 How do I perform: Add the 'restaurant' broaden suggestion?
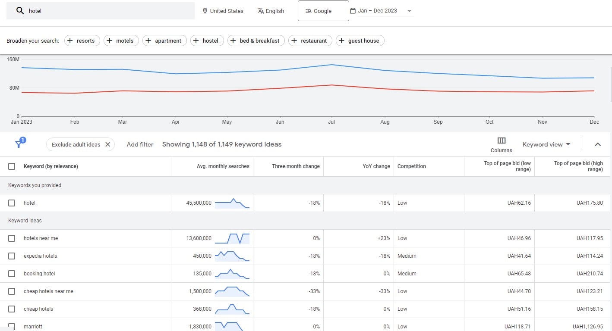coord(310,41)
